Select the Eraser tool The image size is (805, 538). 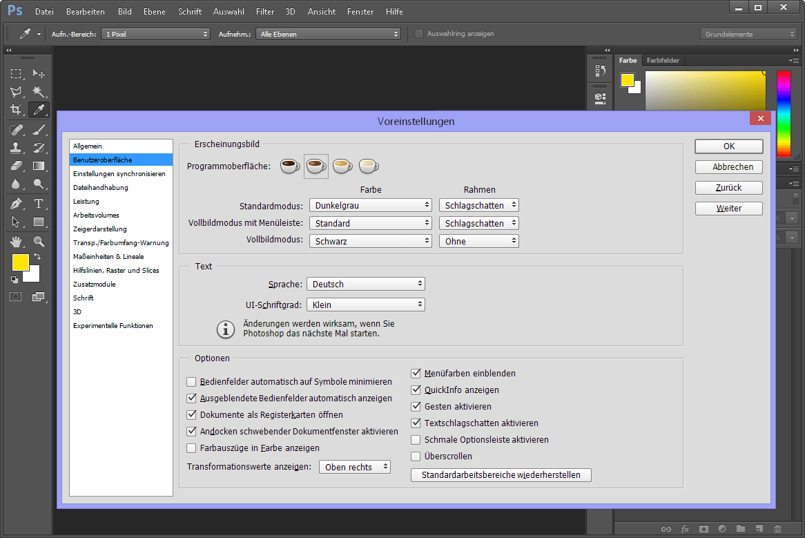click(x=16, y=166)
